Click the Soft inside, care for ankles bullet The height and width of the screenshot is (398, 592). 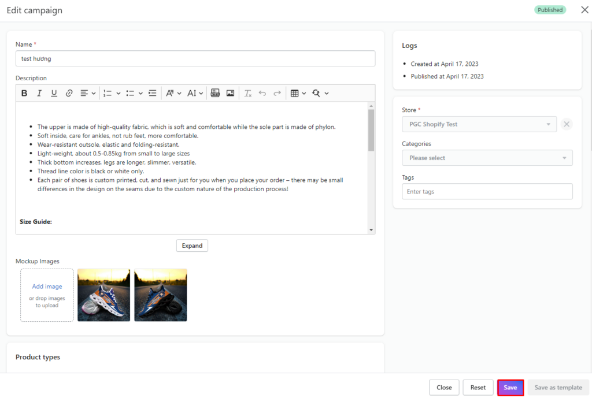pos(118,136)
